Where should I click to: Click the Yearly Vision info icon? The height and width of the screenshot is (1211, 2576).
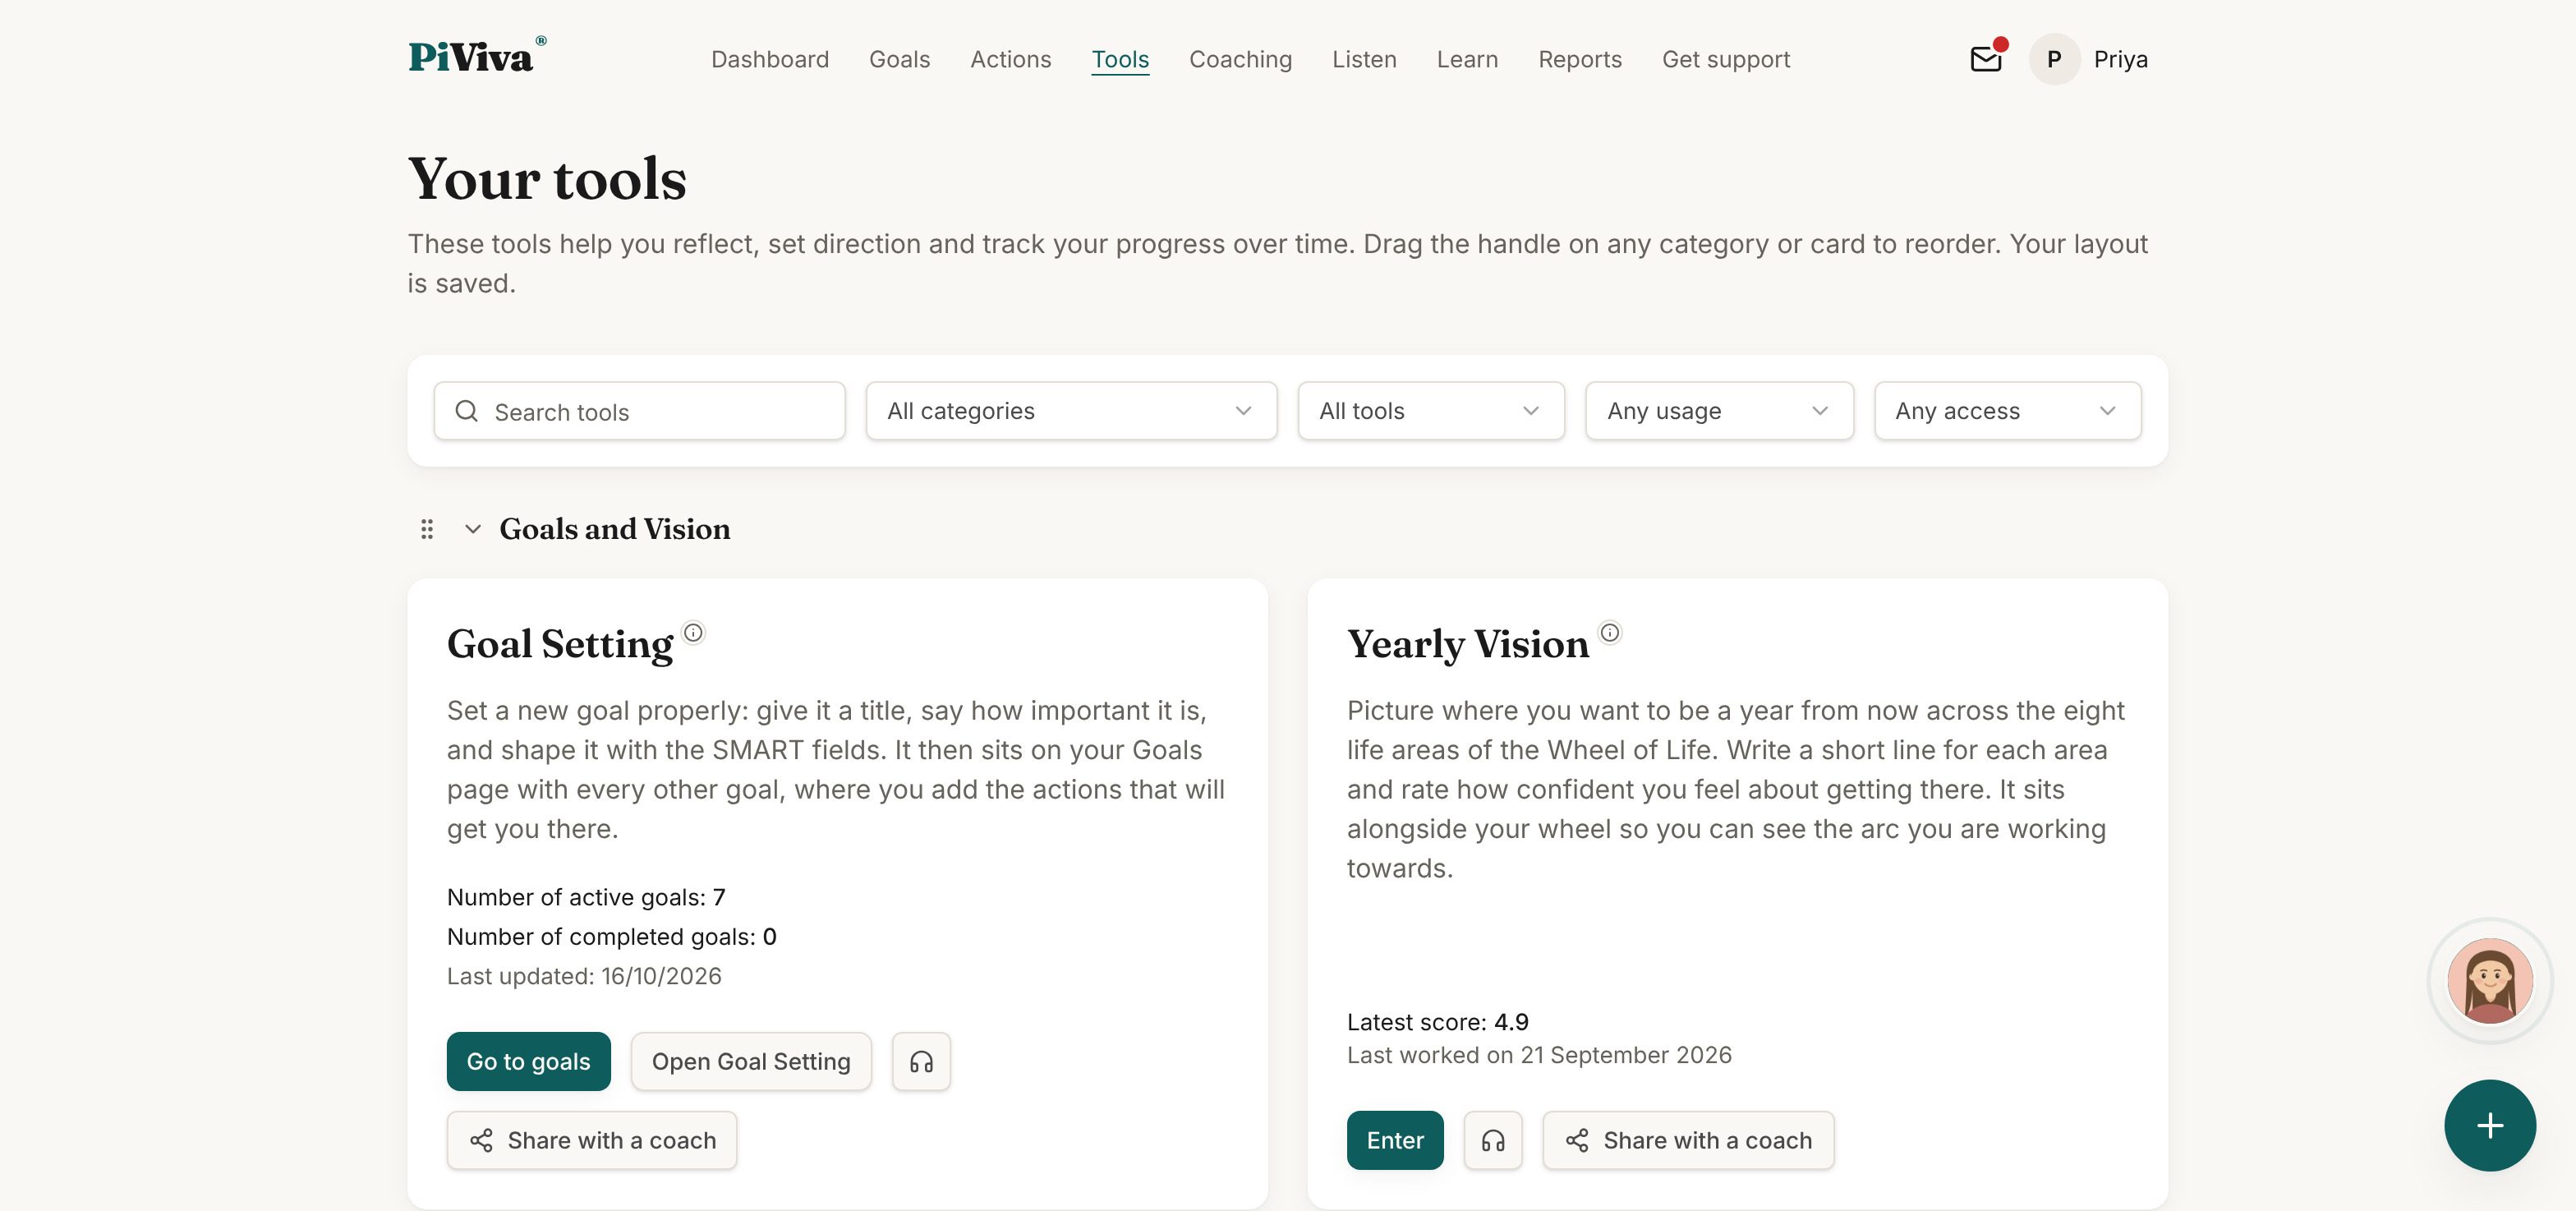tap(1609, 632)
